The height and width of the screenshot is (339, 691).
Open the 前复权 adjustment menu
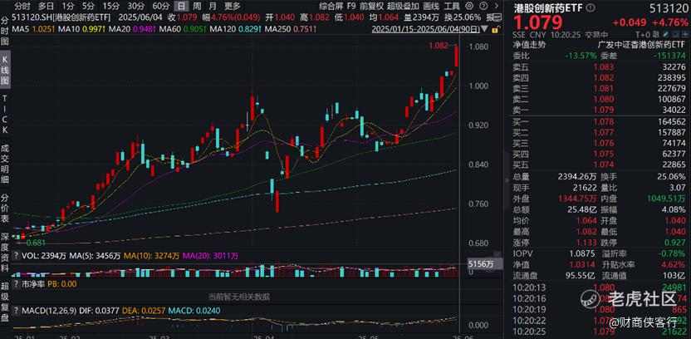371,6
